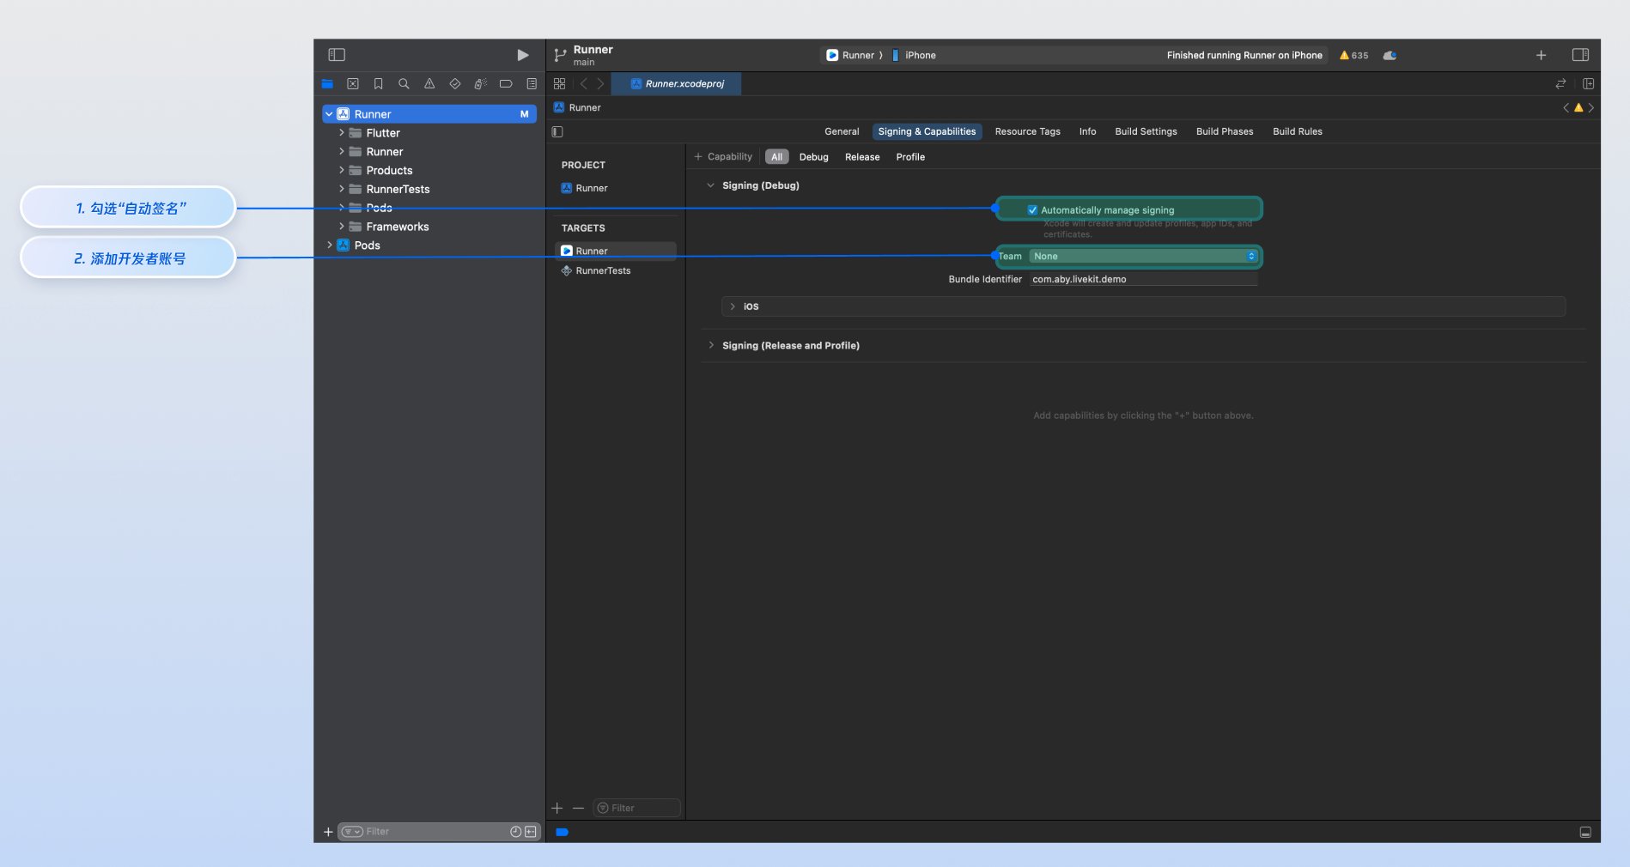Click the Bundle Identifier field

[x=1142, y=280]
